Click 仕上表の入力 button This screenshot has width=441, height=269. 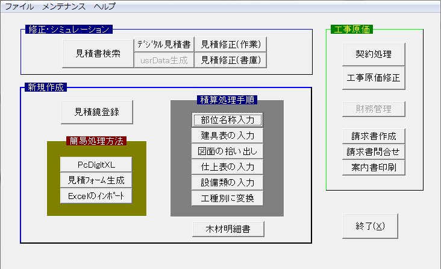coord(227,167)
